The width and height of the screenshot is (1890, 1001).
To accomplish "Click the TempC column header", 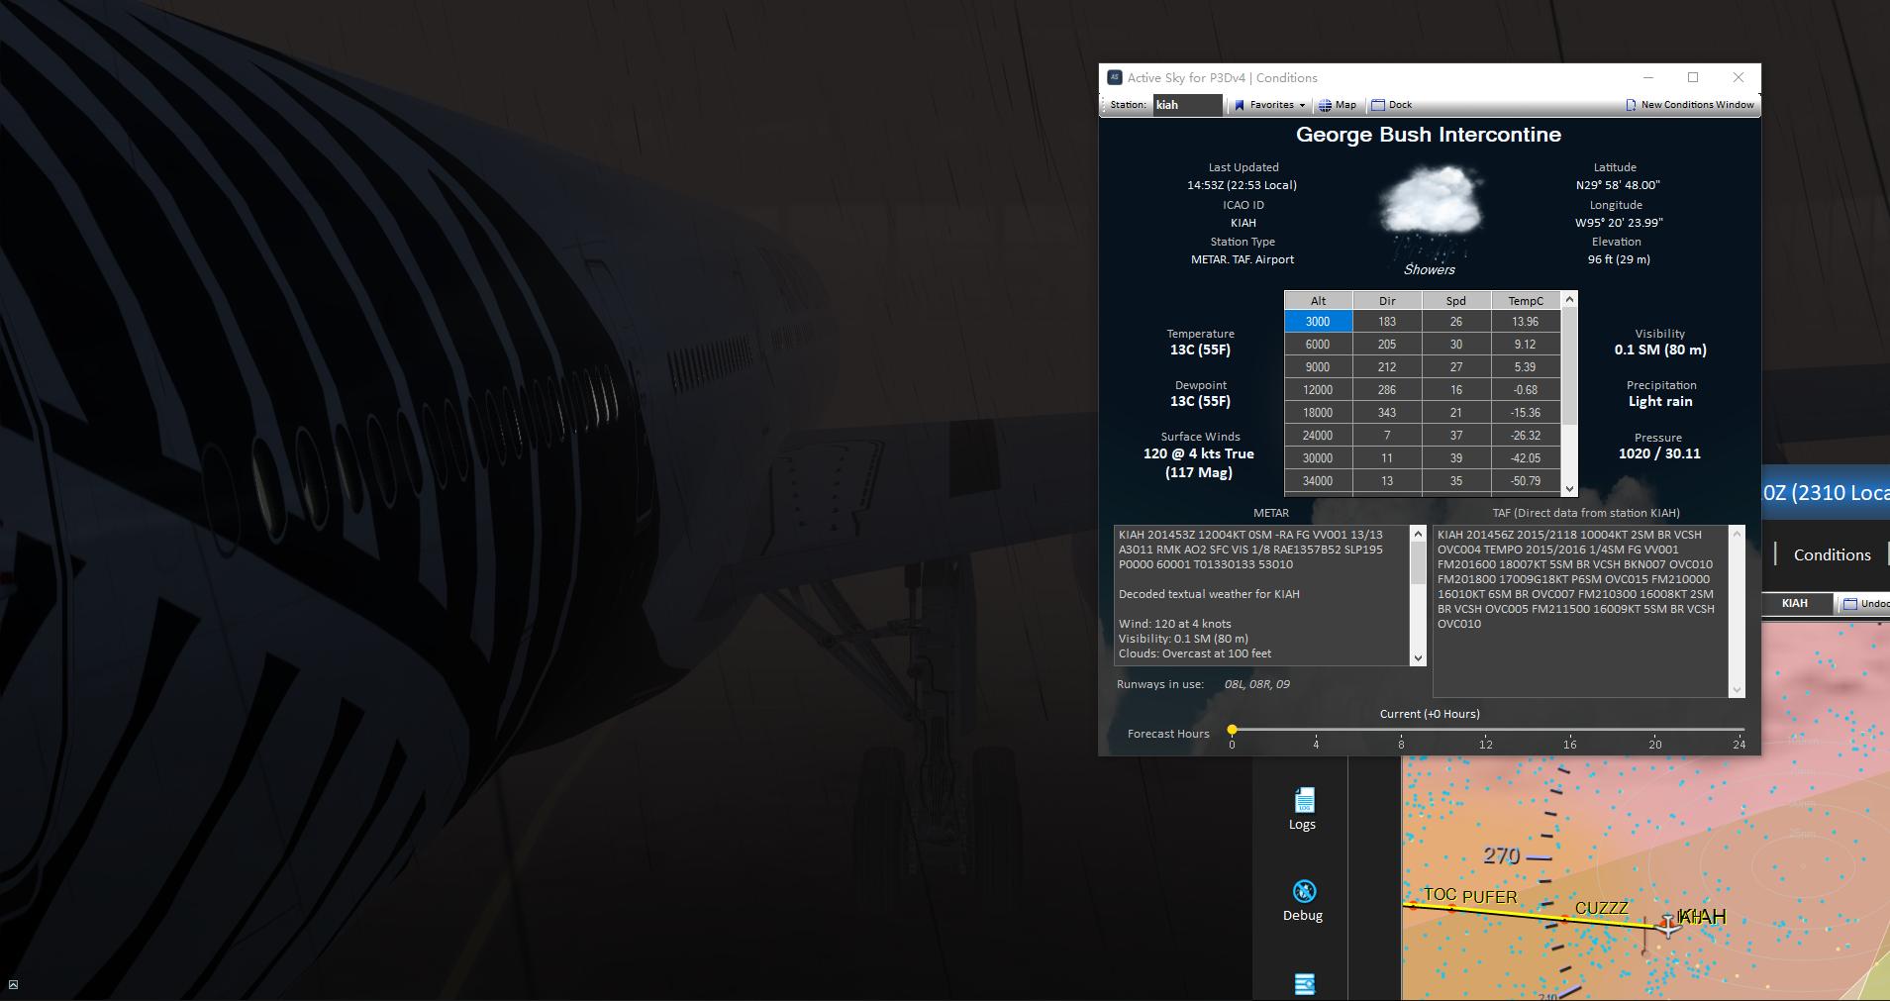I will click(1526, 301).
